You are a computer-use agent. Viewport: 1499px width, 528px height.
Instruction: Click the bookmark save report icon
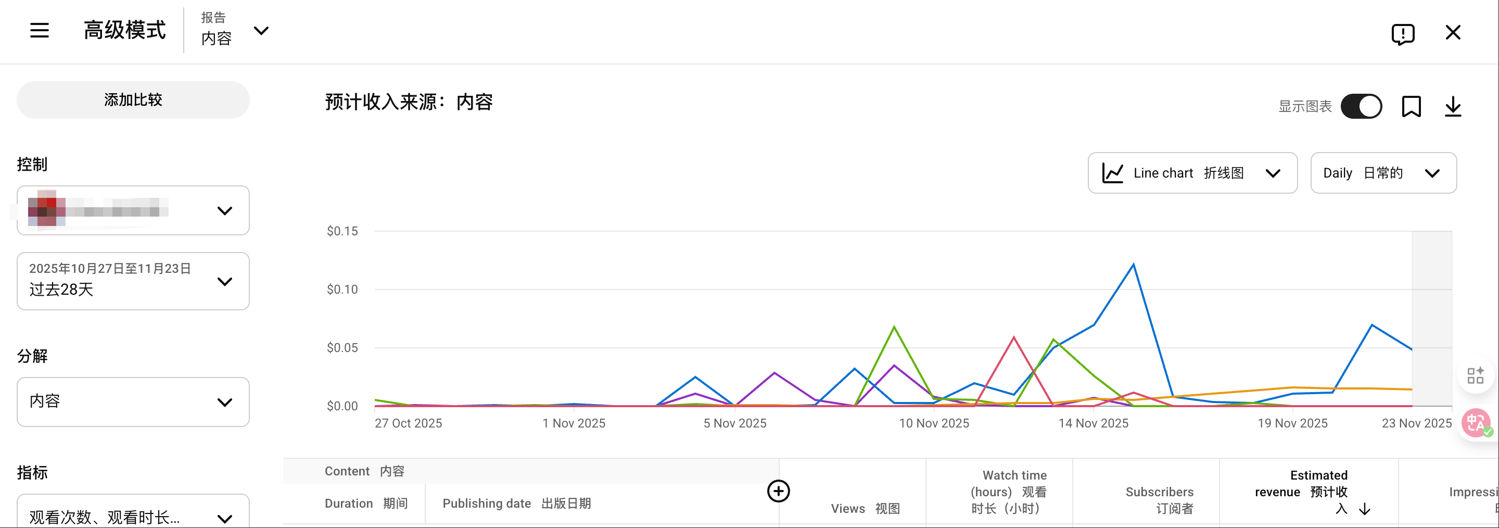(1411, 107)
